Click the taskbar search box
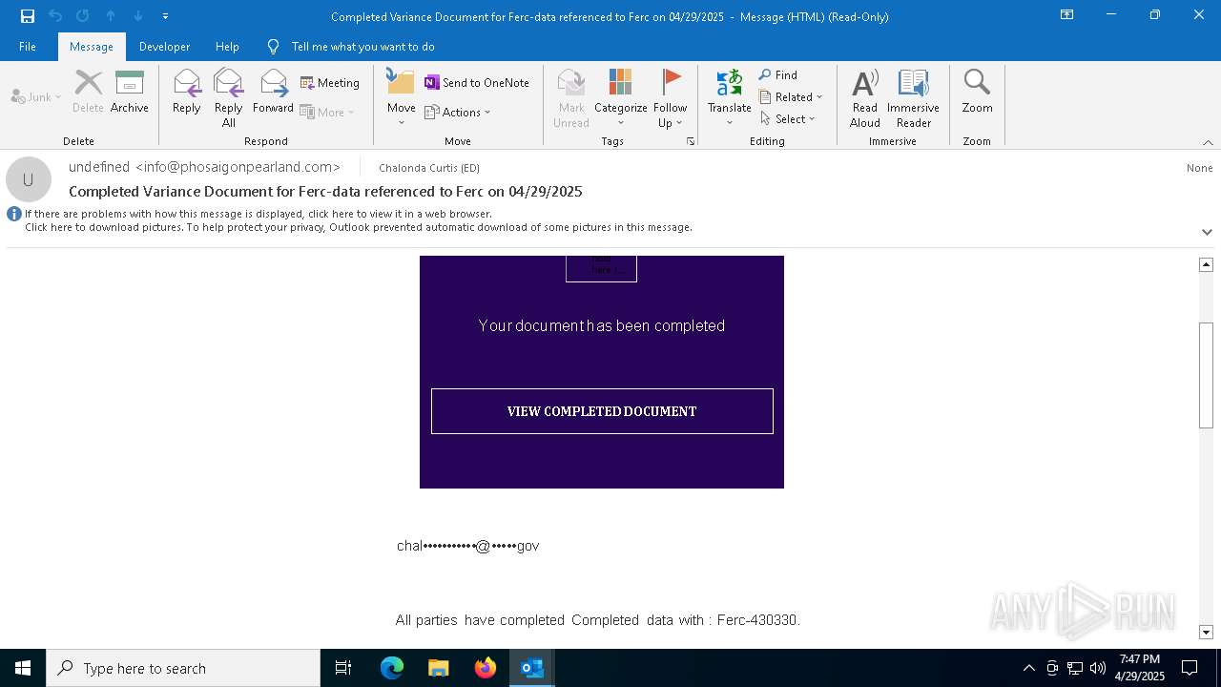Screen dimensions: 1221x687 [183, 668]
